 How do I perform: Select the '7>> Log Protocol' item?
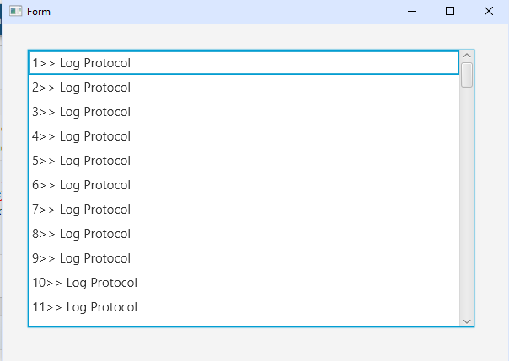point(244,210)
